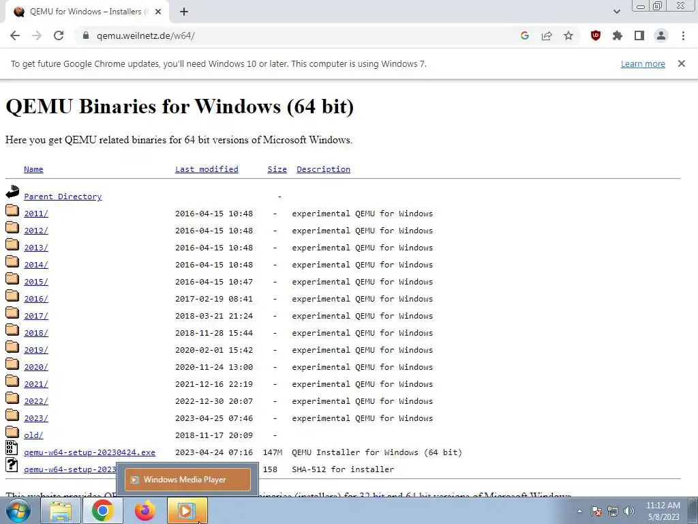Open the network tray icon

click(x=613, y=511)
